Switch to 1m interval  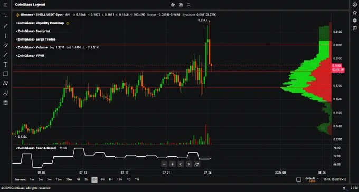pos(32,180)
